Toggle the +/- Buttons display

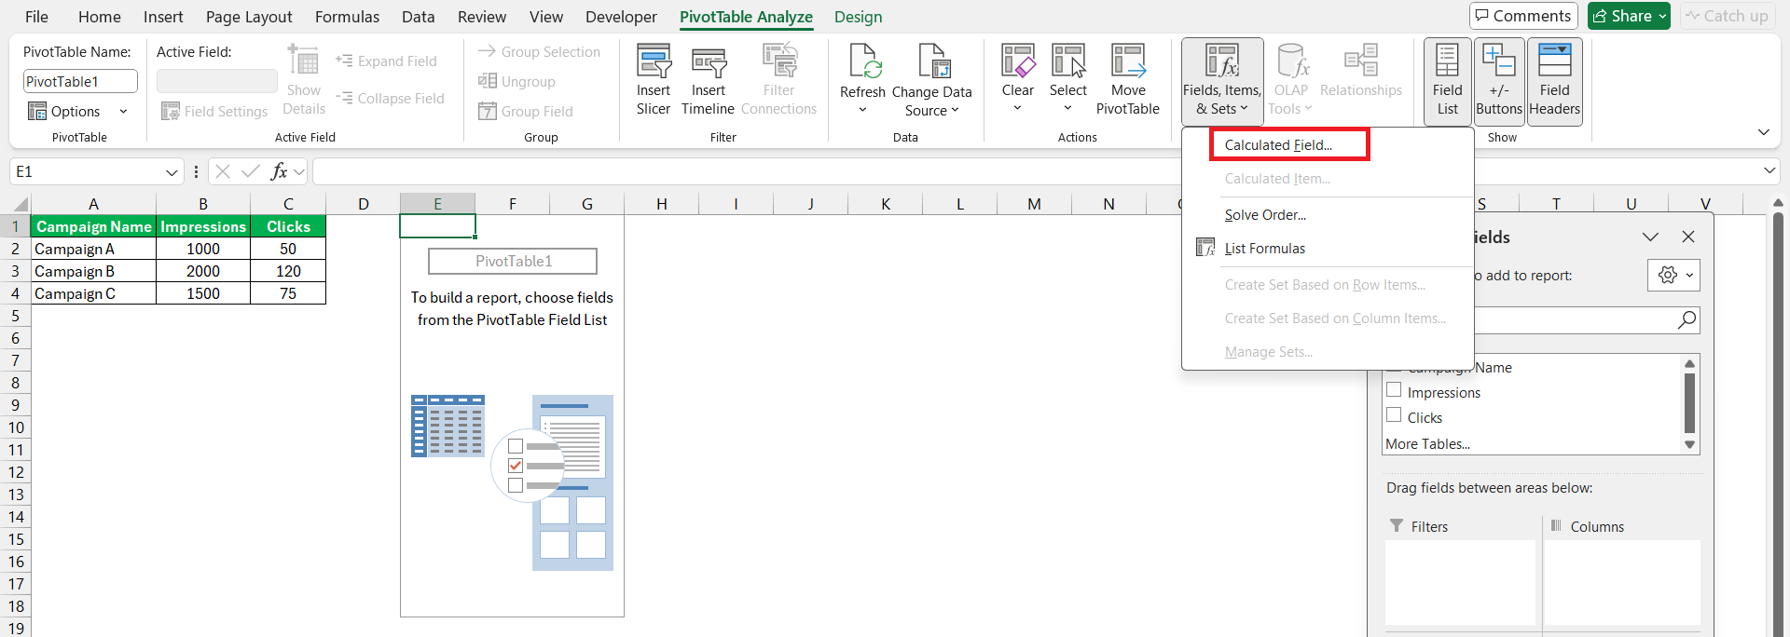(1498, 81)
